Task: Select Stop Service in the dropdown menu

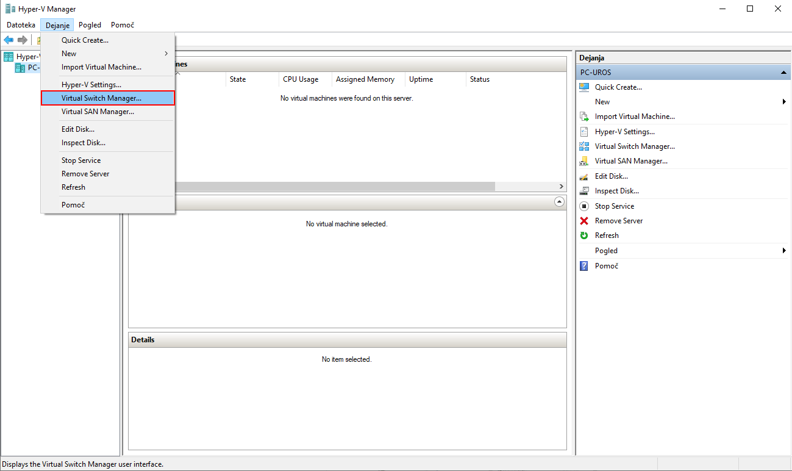Action: [108, 160]
